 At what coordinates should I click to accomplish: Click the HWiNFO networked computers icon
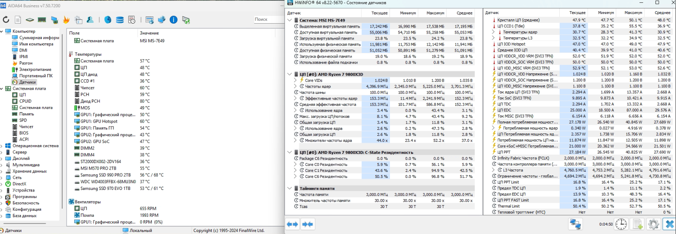tap(576, 224)
